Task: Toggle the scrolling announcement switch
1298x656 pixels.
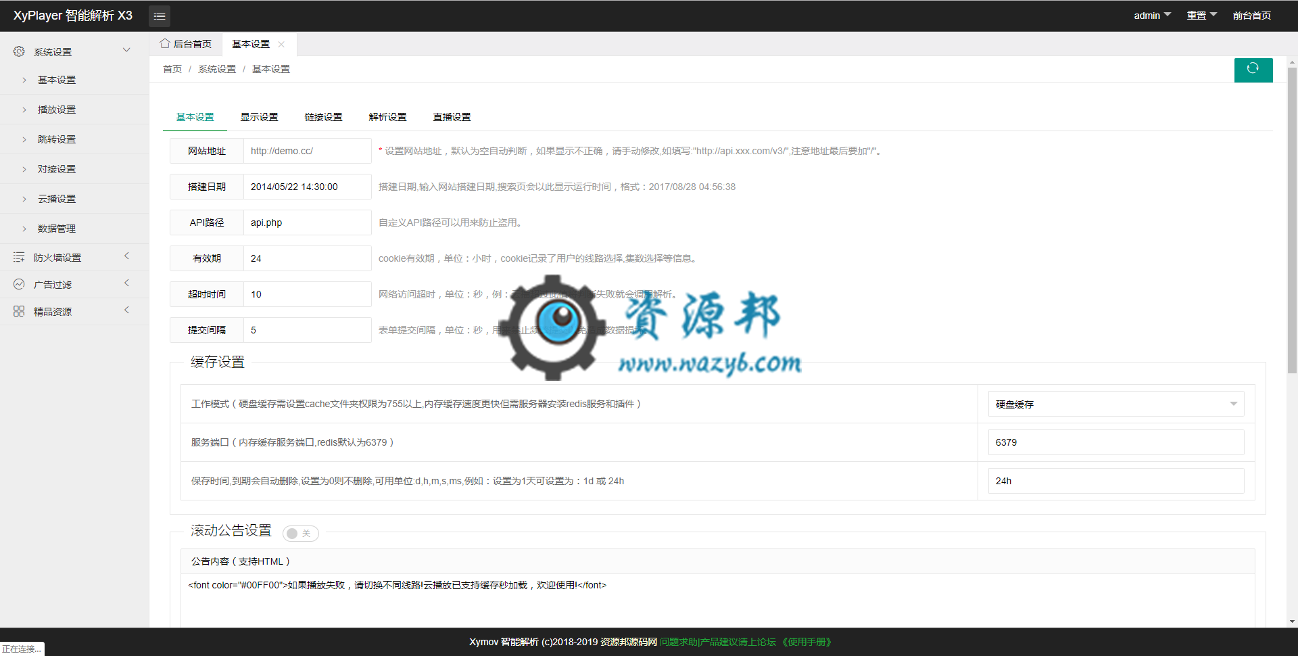Action: 300,534
